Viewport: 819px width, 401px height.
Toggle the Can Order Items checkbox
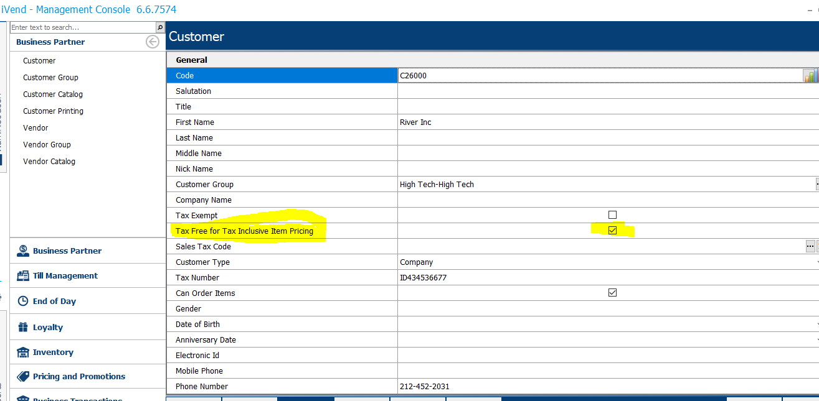[612, 292]
